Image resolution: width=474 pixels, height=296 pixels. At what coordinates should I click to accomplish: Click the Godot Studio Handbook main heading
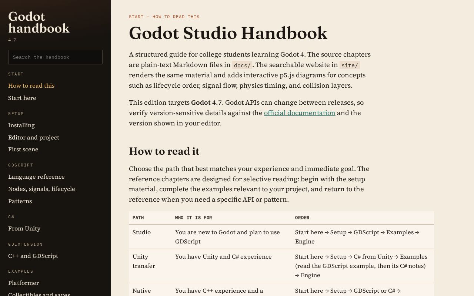point(228,33)
